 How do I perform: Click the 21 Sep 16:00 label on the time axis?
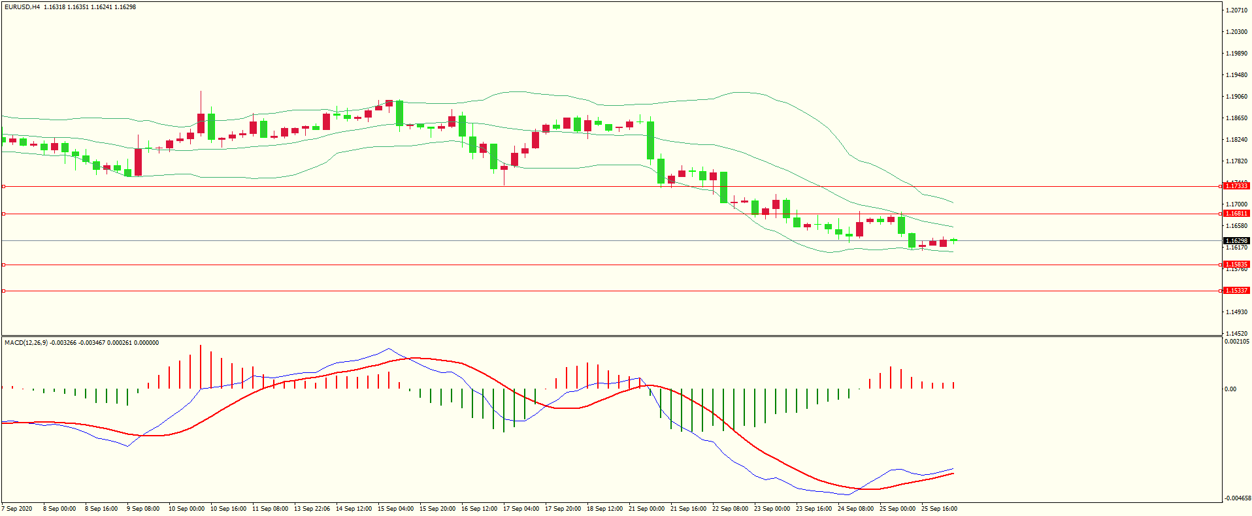click(688, 509)
